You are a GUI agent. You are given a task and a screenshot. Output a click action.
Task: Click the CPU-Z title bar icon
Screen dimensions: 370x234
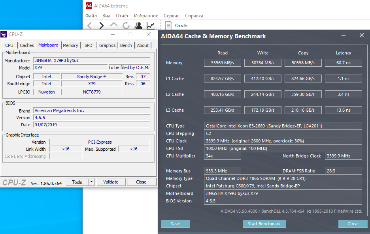pyautogui.click(x=4, y=34)
